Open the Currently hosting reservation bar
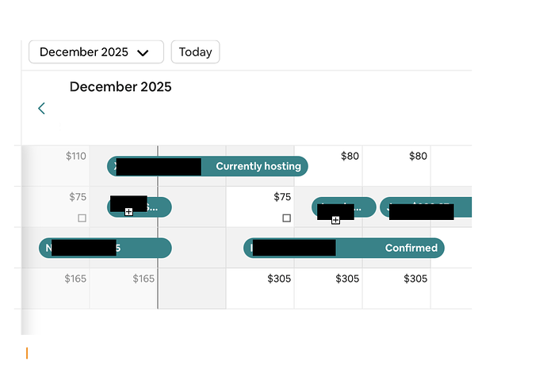 coord(258,167)
